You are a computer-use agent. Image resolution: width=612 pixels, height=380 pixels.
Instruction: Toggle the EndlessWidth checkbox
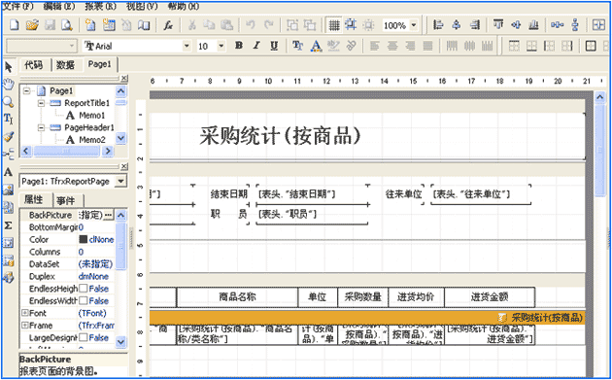83,300
